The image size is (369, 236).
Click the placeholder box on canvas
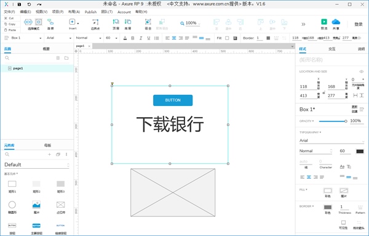click(173, 193)
